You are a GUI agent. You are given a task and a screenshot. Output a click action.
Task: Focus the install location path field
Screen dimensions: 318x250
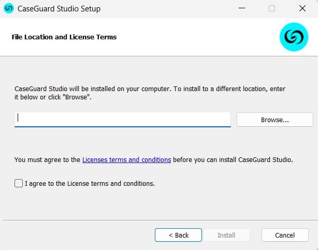click(122, 119)
